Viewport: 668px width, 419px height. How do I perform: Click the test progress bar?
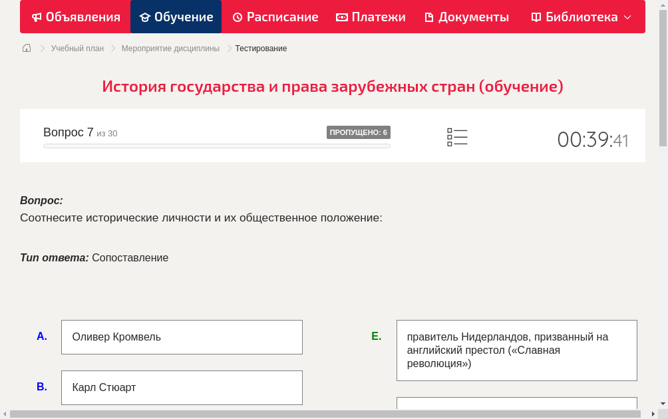[216, 145]
